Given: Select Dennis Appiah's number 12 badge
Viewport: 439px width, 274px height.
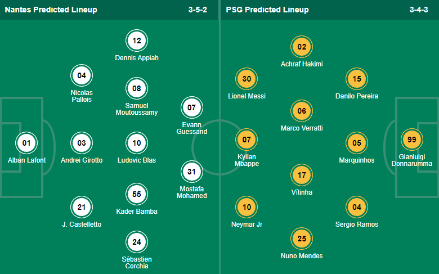Looking at the screenshot, I should tap(137, 41).
